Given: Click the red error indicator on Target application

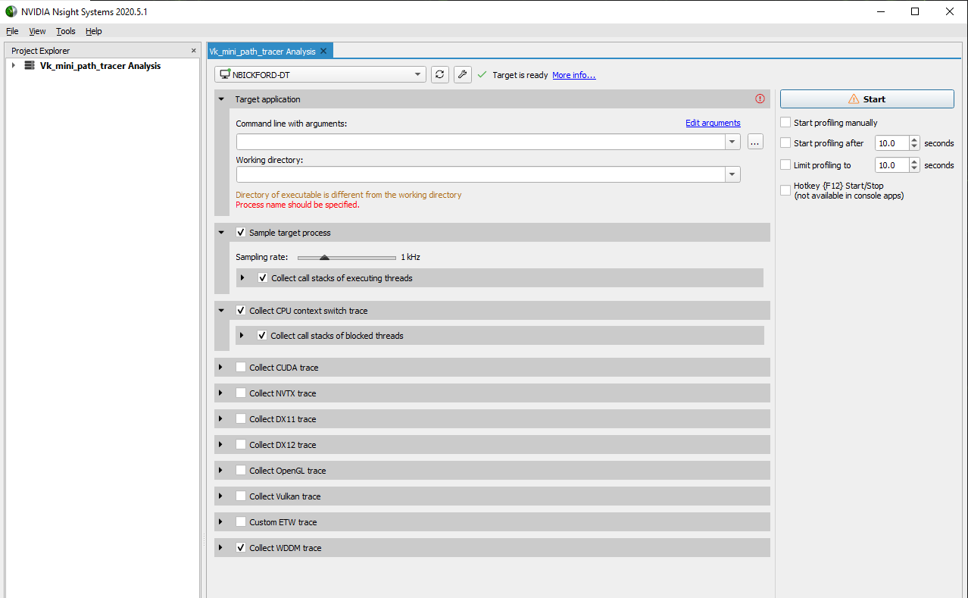Looking at the screenshot, I should 759,98.
